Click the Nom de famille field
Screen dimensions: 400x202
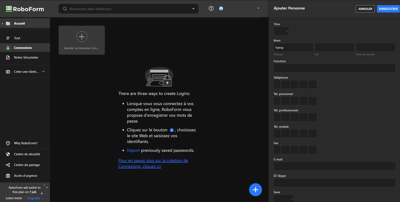point(376,48)
